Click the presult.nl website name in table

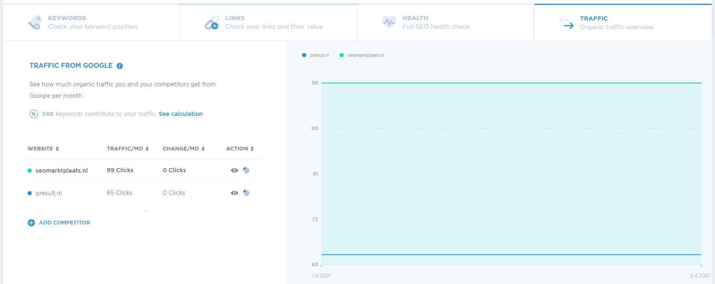pyautogui.click(x=49, y=193)
